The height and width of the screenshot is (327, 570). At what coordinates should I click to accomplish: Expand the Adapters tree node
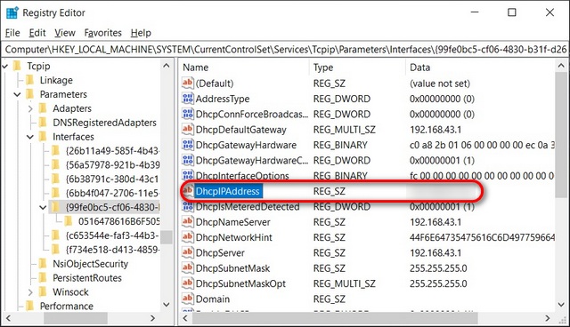click(x=30, y=108)
